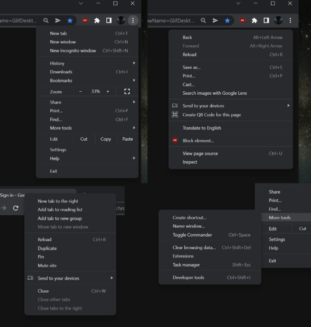Open a New Incognito window
Image resolution: width=311 pixels, height=327 pixels.
(73, 51)
